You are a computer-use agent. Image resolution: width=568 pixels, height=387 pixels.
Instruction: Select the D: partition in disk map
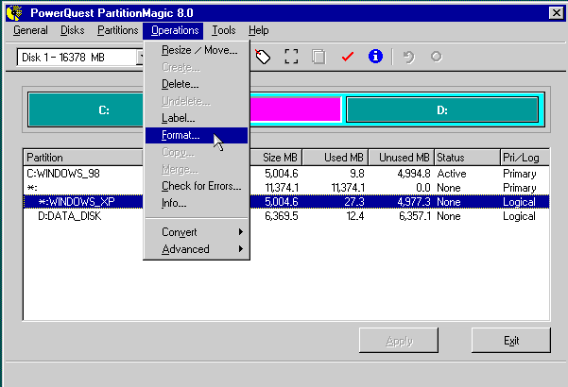442,109
